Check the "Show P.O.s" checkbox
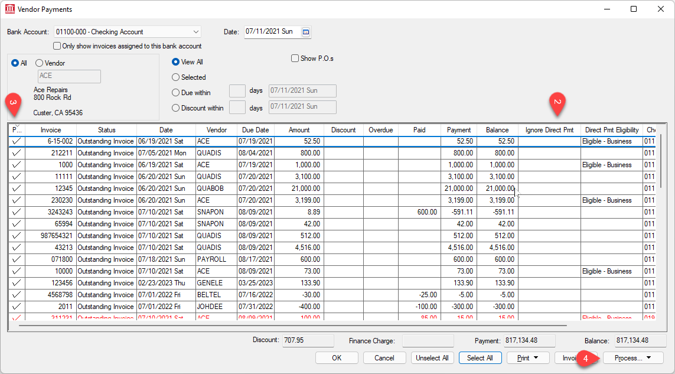This screenshot has width=675, height=374. [294, 58]
